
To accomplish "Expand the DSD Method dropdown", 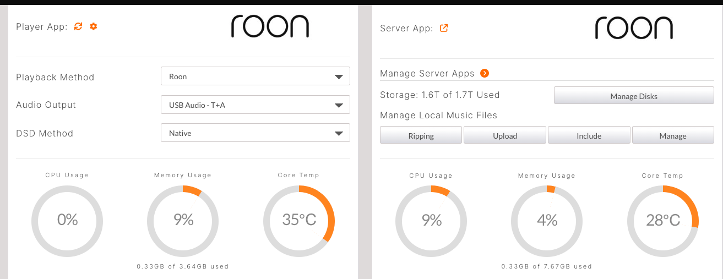I will 256,133.
